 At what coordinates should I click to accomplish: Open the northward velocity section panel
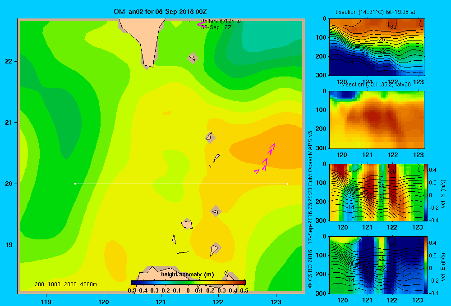377,192
